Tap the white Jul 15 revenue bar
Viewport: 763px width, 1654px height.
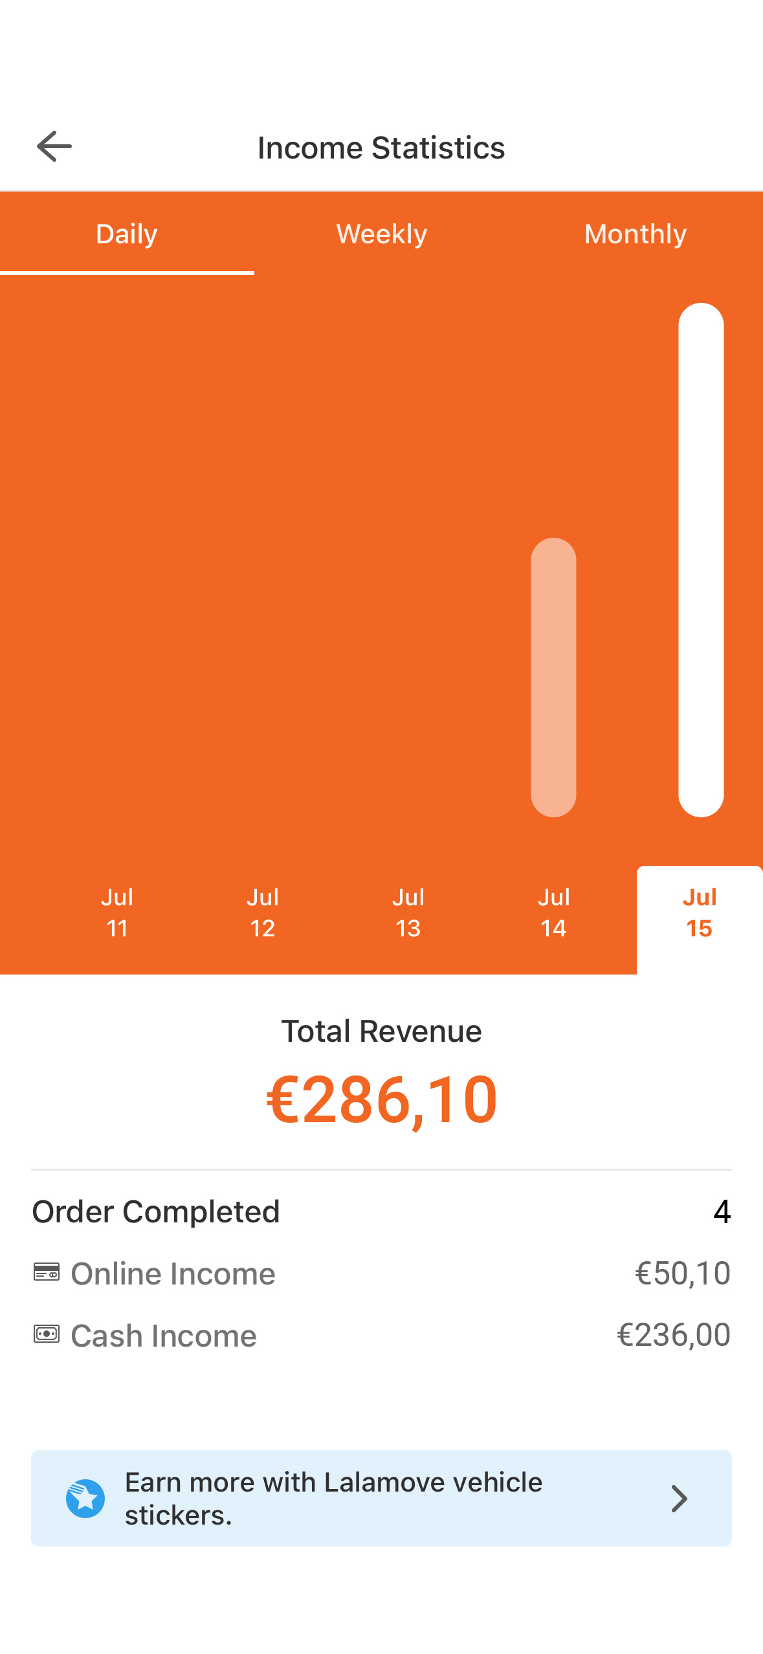[701, 560]
